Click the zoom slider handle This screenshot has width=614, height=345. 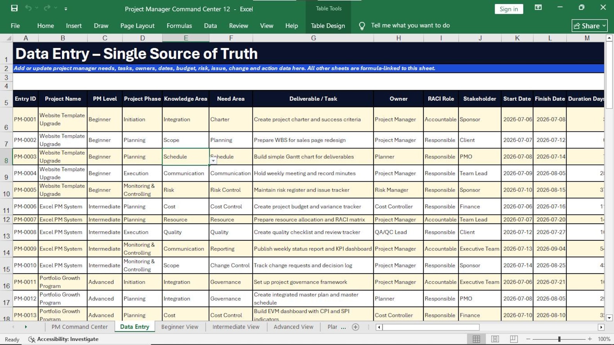[559, 339]
